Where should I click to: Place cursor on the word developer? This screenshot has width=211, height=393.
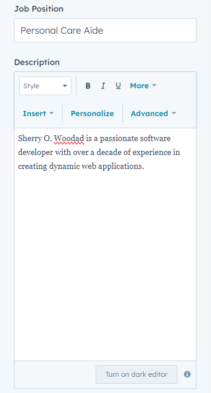[35, 153]
